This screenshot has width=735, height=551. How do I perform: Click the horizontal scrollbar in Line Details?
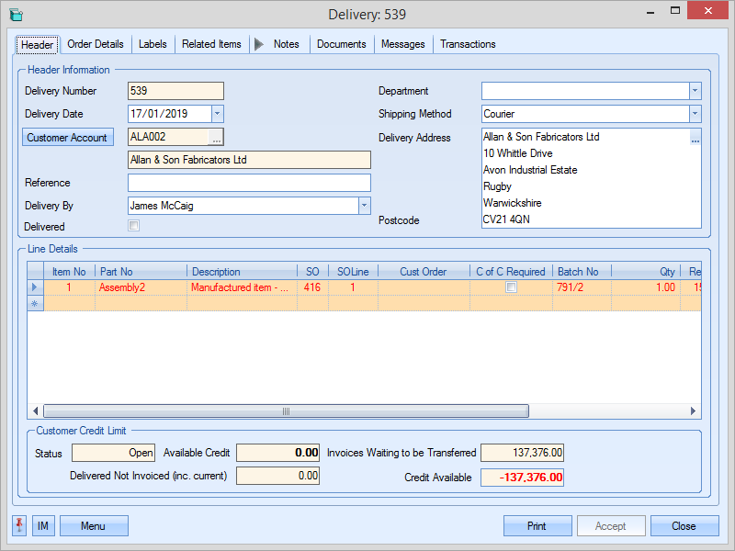tap(286, 411)
